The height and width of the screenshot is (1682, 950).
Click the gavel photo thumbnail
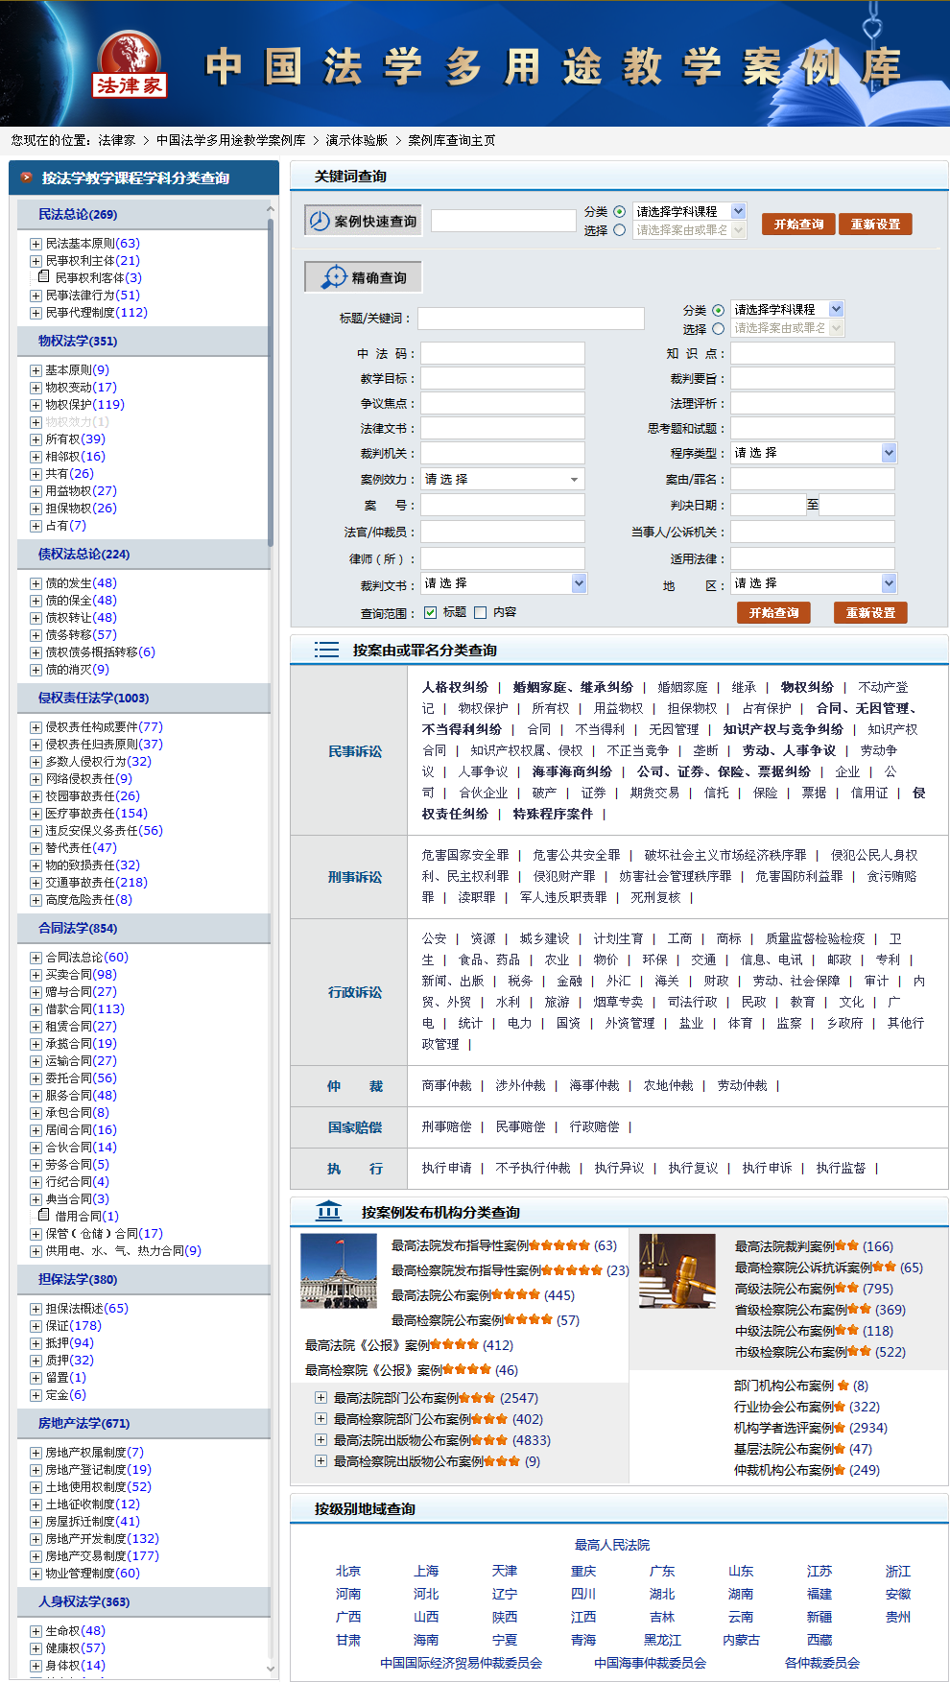point(677,1271)
